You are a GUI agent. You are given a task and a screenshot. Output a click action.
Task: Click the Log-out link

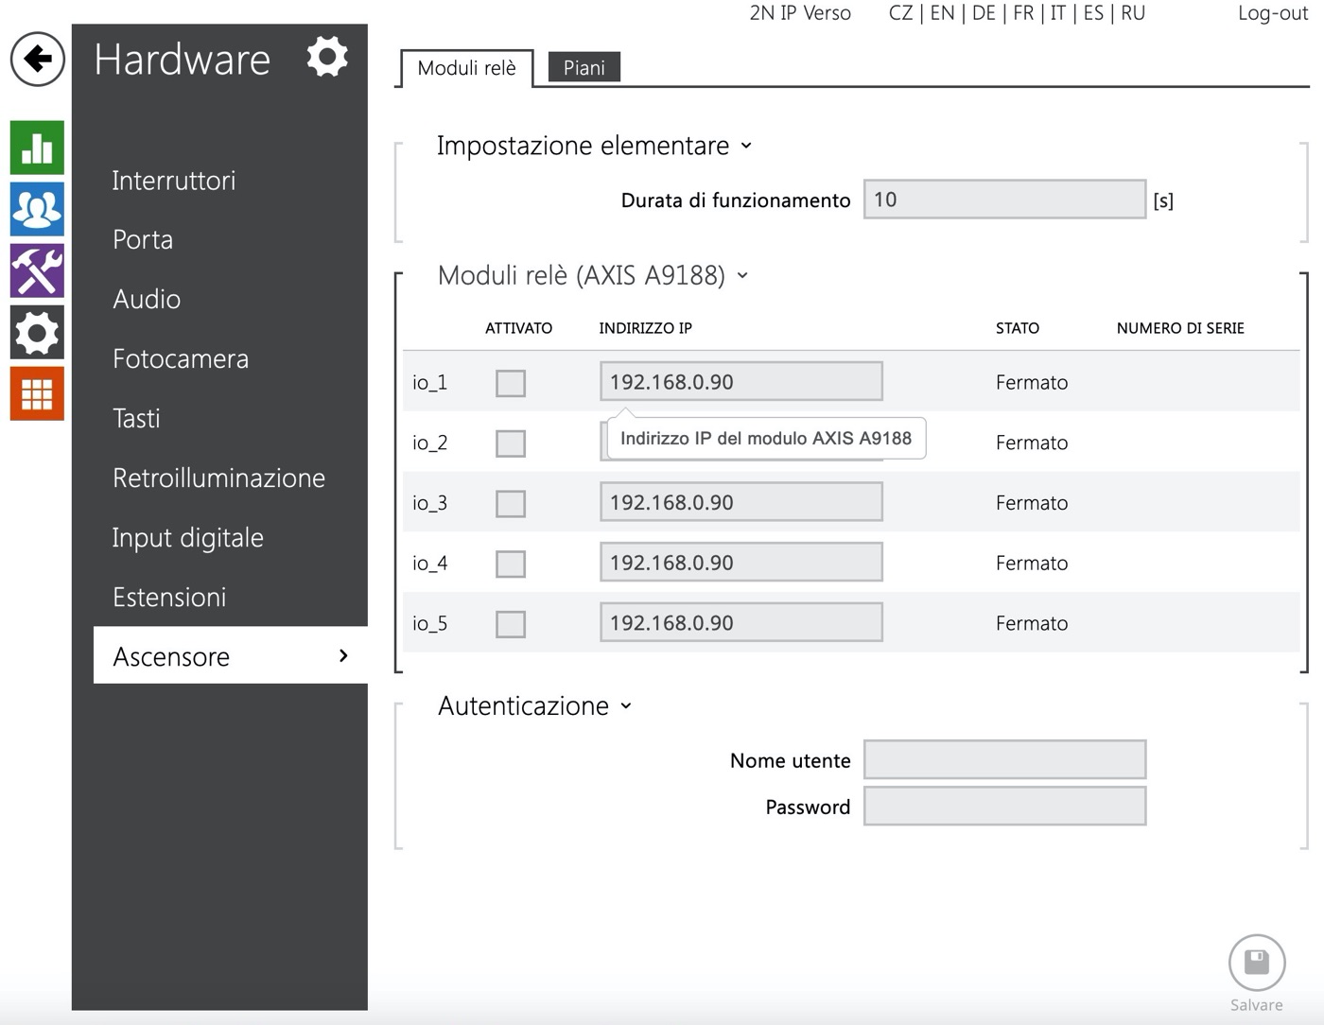[1272, 13]
